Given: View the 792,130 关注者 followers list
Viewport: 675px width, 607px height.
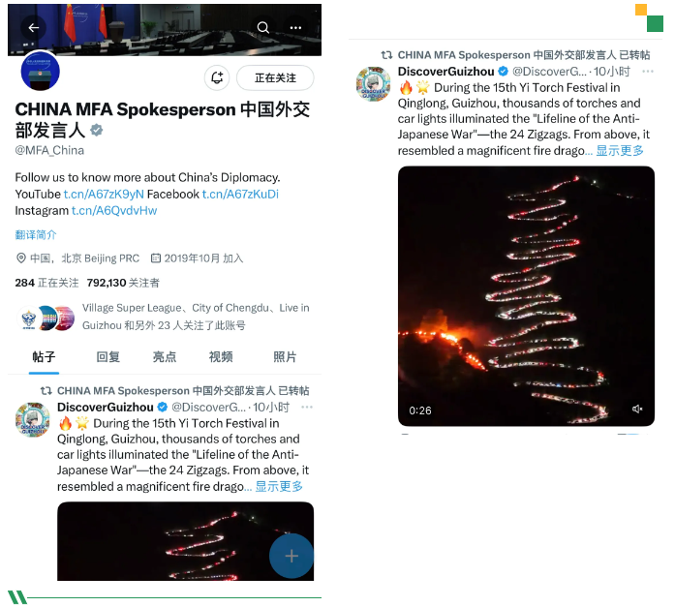Looking at the screenshot, I should click(x=123, y=283).
